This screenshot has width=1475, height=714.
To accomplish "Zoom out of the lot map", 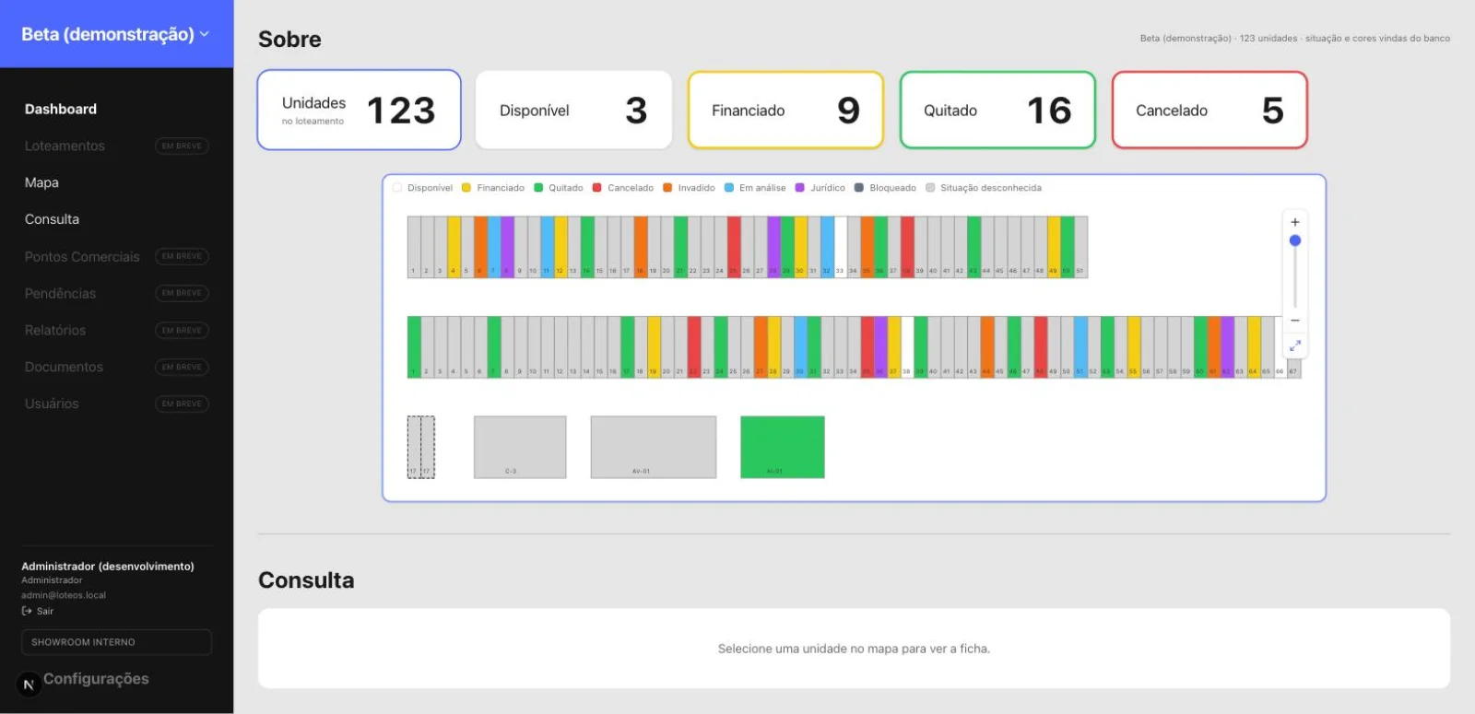I will tap(1295, 321).
